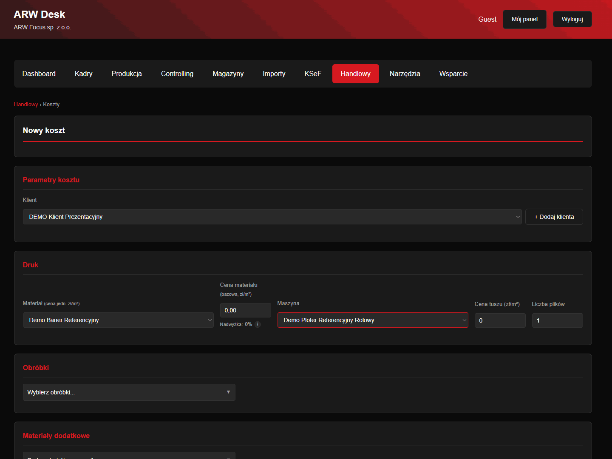Screen dimensions: 612x459
Task: Open the KSeF tab
Action: [313, 74]
